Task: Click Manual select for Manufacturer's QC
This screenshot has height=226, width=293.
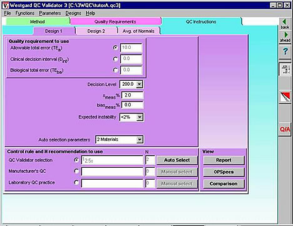Action: [x=177, y=172]
